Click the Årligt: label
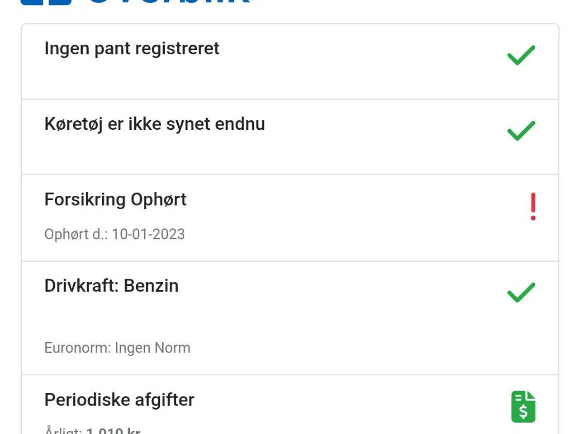The image size is (579, 434). tap(63, 430)
